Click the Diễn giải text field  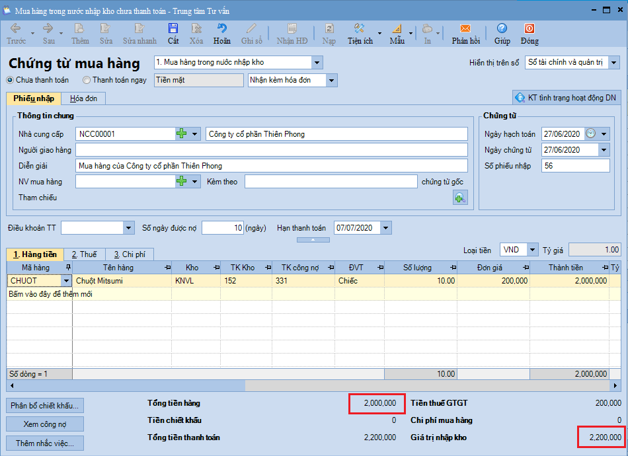[x=272, y=166]
